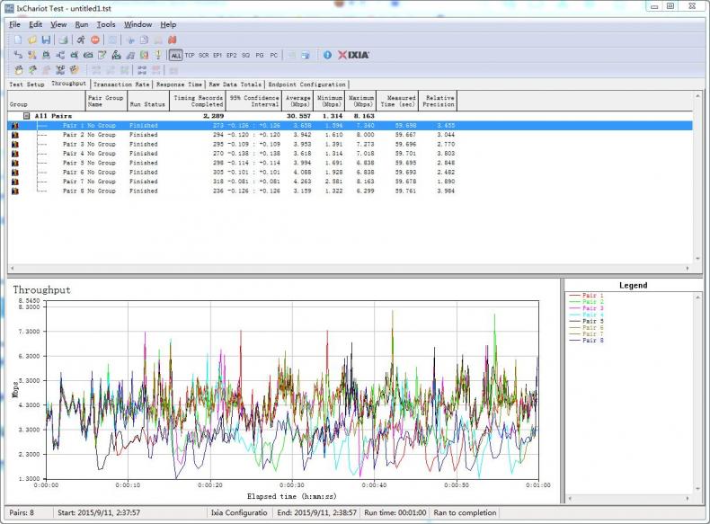Click the edit notepad icon in second toolbar
The height and width of the screenshot is (524, 710).
point(102,55)
